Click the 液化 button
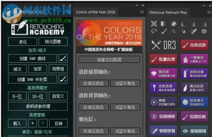Screen dimensions: 212x137 click(x=22, y=42)
